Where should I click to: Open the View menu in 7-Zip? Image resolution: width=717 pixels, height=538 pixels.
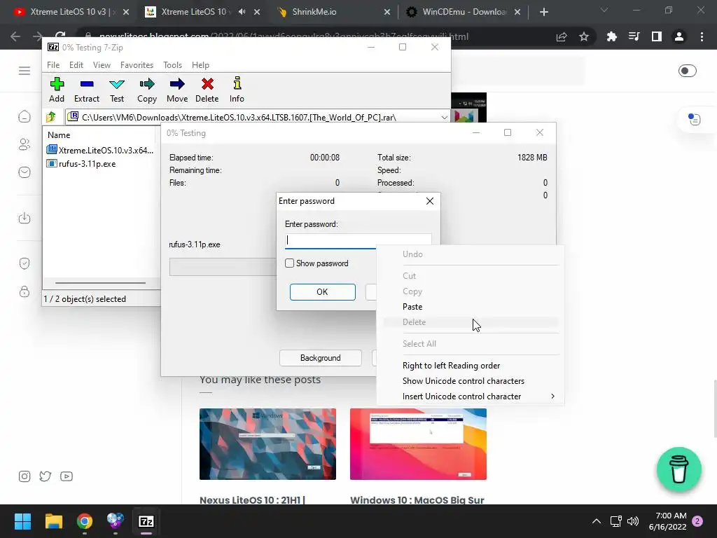point(102,65)
